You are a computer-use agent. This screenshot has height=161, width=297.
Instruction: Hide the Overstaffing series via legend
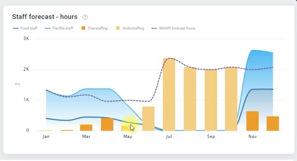(97, 28)
